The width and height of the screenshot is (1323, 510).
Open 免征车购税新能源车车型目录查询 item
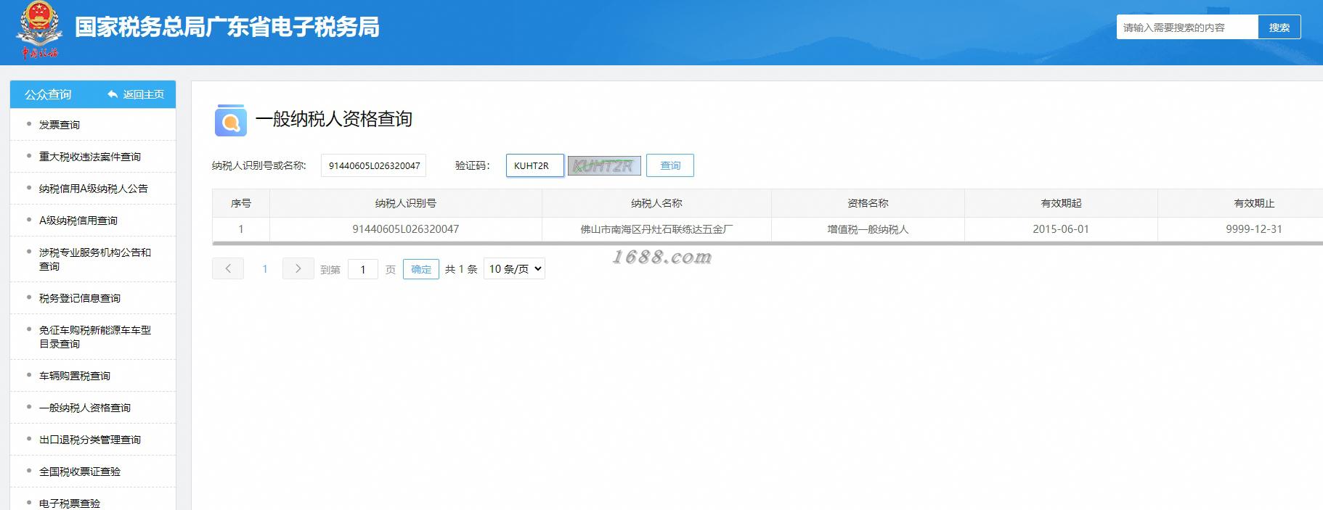[x=95, y=337]
